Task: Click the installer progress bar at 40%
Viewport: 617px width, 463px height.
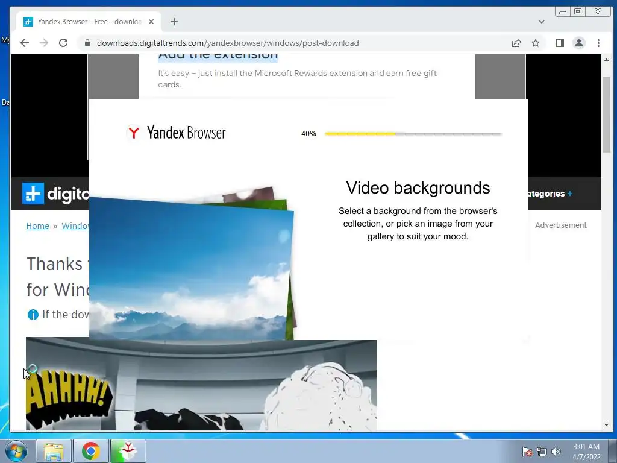Action: point(413,134)
